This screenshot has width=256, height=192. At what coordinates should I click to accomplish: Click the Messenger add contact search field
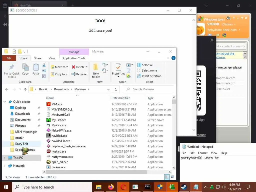coord(230,46)
